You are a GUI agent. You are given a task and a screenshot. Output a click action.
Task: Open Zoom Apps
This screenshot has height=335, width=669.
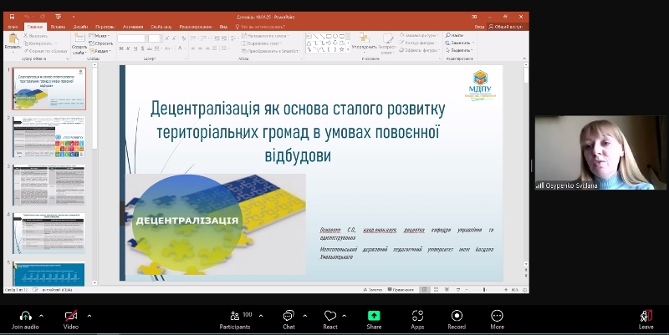pos(417,316)
